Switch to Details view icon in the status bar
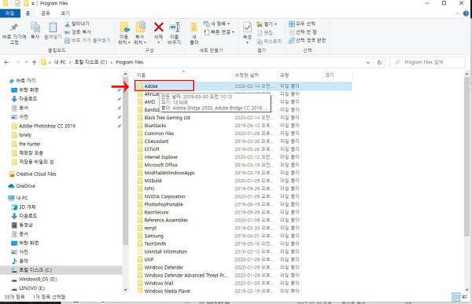 [x=456, y=297]
